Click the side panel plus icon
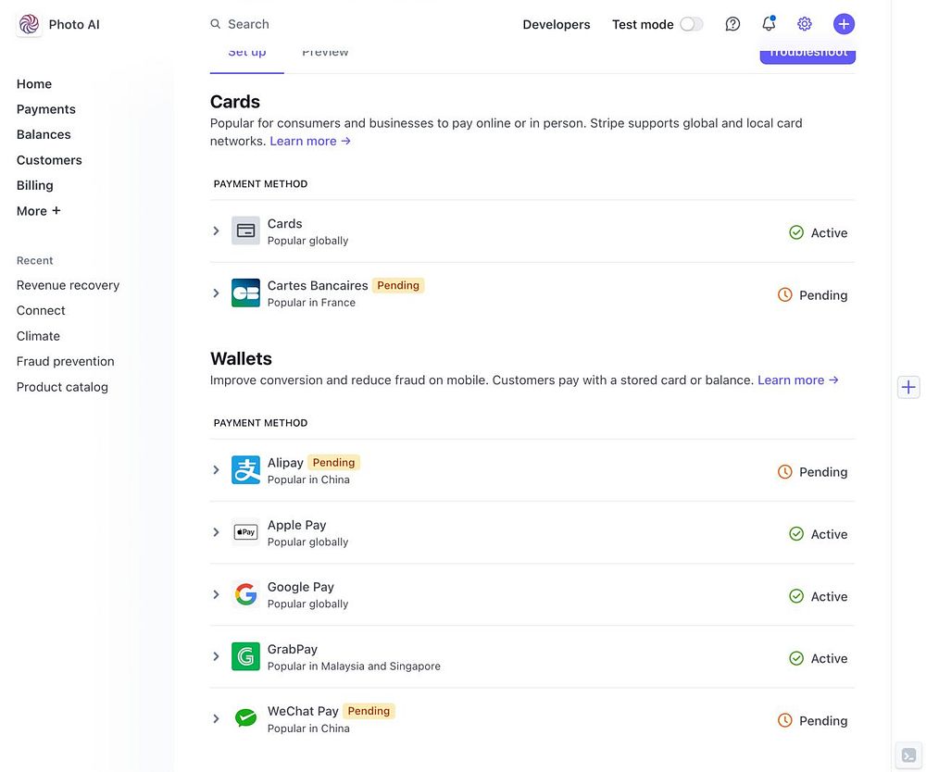This screenshot has width=926, height=772. click(908, 387)
